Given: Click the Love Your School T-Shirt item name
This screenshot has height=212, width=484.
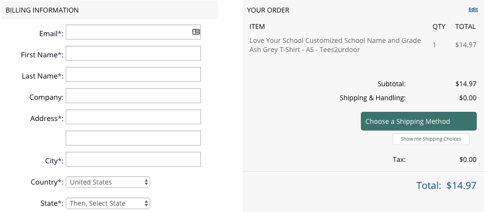Looking at the screenshot, I should pos(335,45).
